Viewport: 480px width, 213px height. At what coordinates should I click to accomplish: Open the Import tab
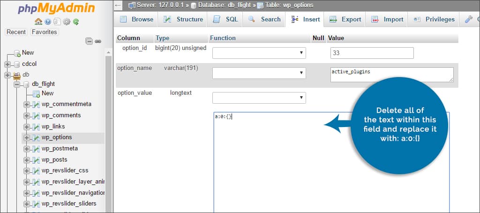(387, 19)
